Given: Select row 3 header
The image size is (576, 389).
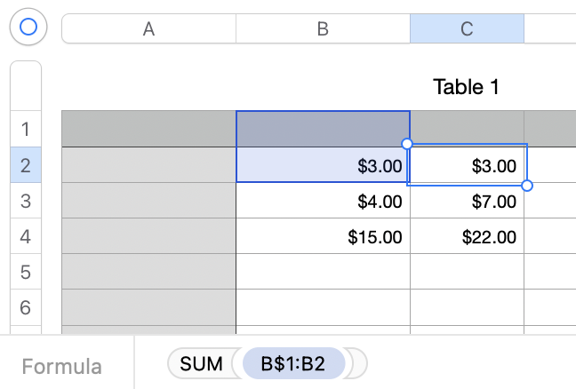Looking at the screenshot, I should pyautogui.click(x=25, y=201).
